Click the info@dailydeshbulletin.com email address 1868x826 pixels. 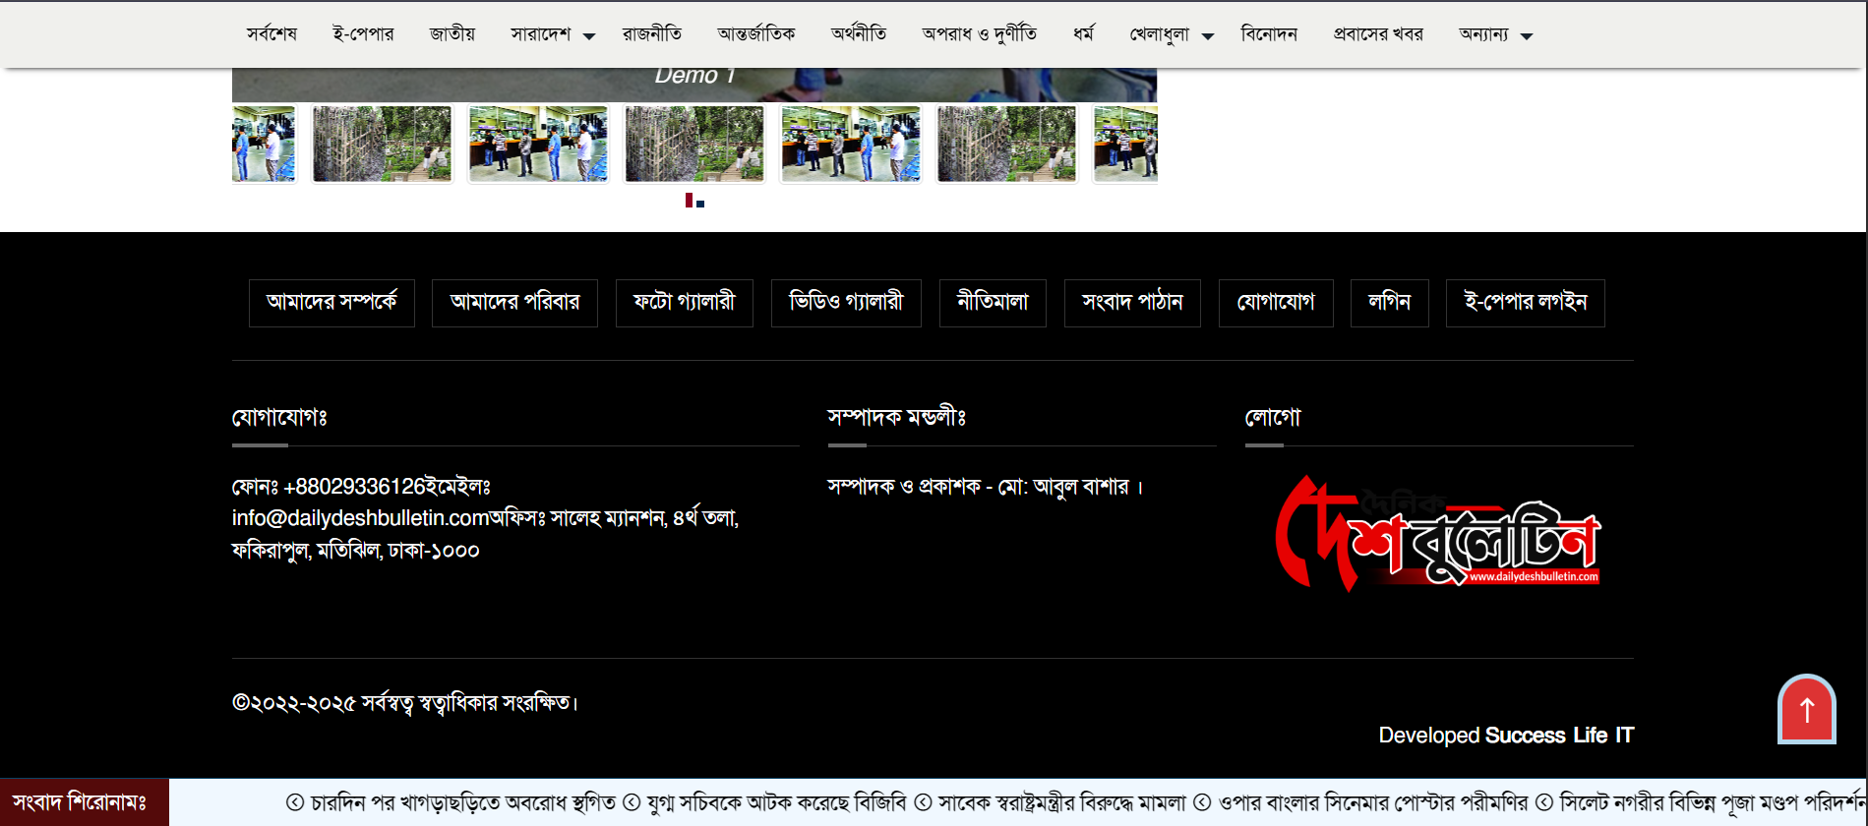click(360, 518)
